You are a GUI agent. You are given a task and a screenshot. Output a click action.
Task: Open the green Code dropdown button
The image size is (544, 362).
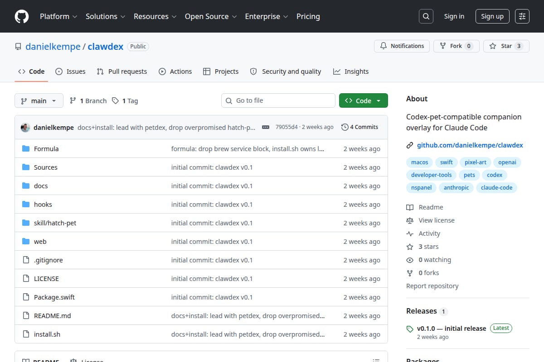(364, 101)
